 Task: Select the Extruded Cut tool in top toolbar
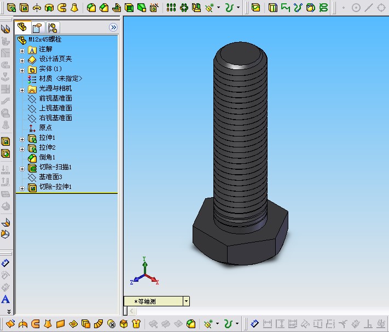click(x=24, y=8)
